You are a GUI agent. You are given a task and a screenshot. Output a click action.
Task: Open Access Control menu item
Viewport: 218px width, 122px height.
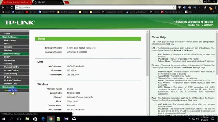point(11,70)
